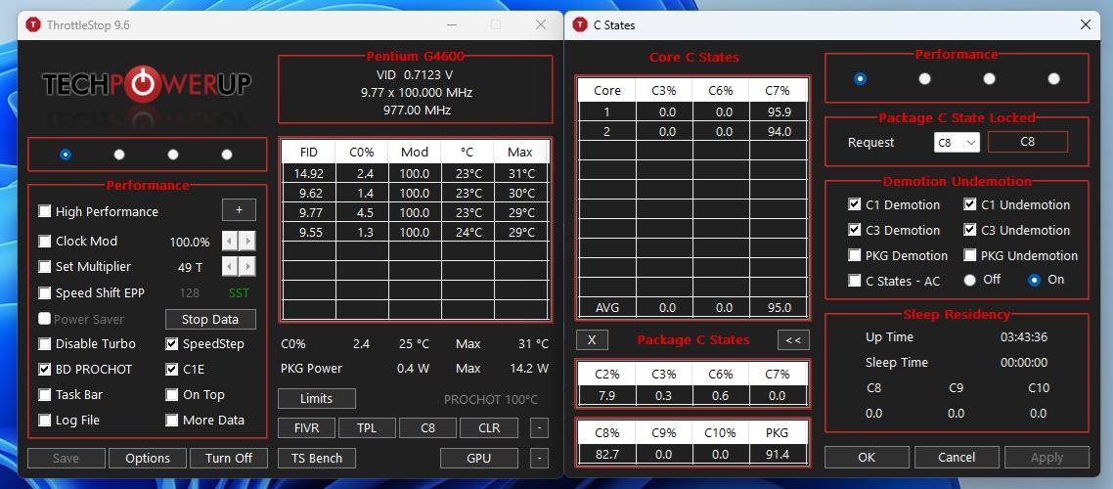Click the greyed-out Apply button
Viewport: 1113px width, 489px height.
pyautogui.click(x=1047, y=457)
